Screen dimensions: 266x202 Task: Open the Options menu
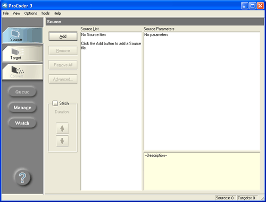[x=30, y=13]
